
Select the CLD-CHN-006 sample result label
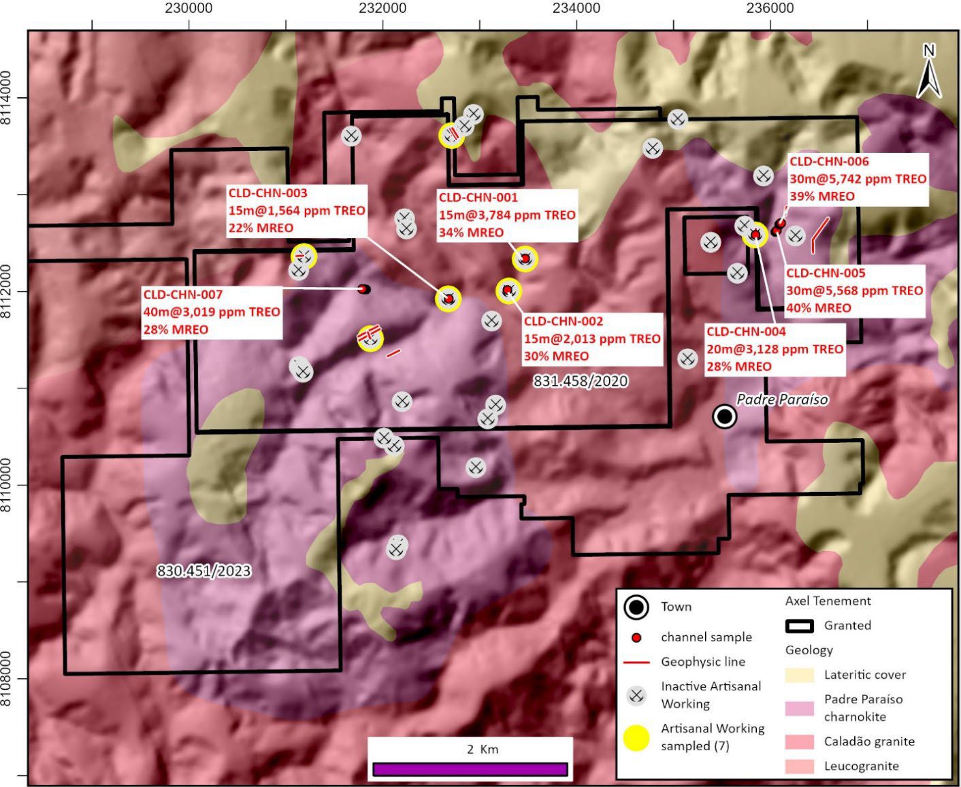click(858, 179)
